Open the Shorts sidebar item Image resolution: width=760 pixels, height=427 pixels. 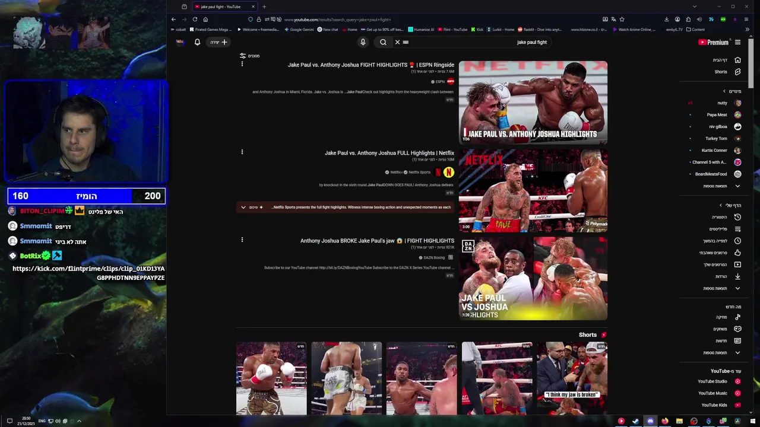[x=727, y=72]
